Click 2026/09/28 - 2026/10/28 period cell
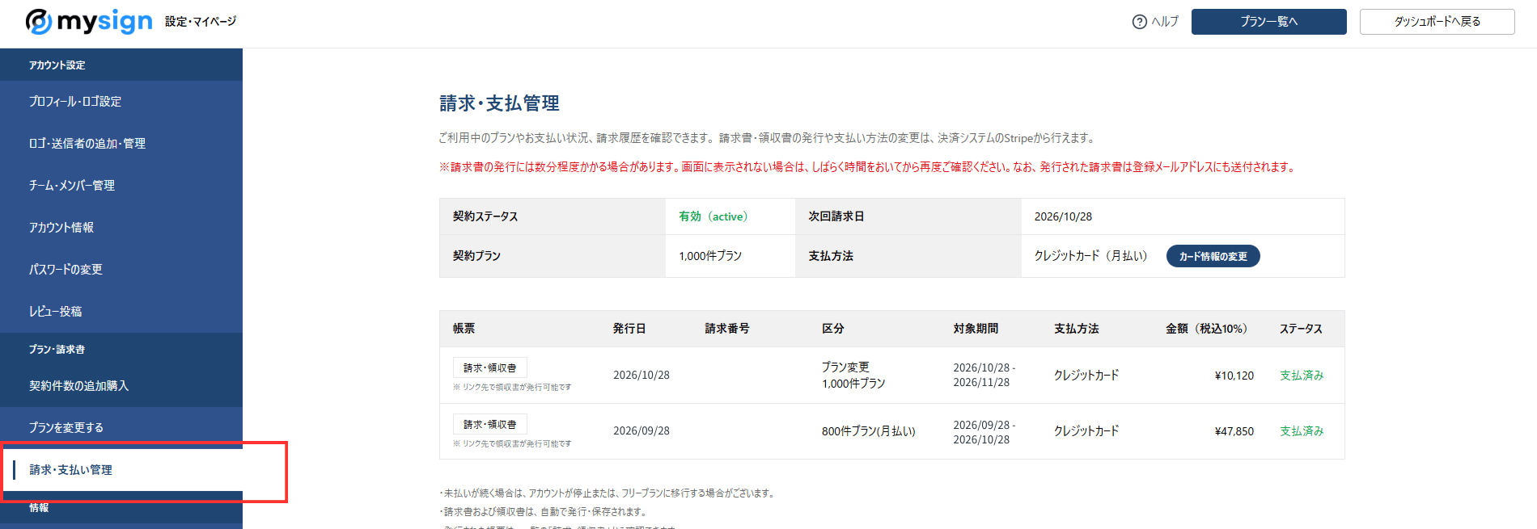The height and width of the screenshot is (529, 1537). pyautogui.click(x=984, y=432)
